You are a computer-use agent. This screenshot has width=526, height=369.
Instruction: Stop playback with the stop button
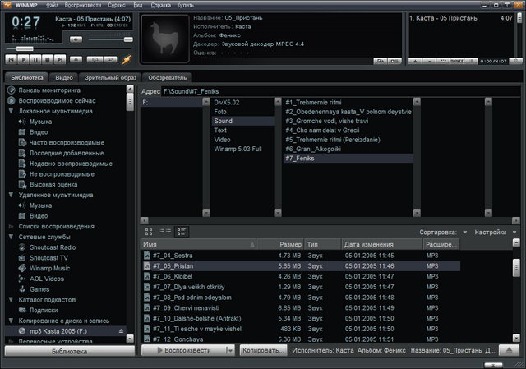pyautogui.click(x=48, y=60)
